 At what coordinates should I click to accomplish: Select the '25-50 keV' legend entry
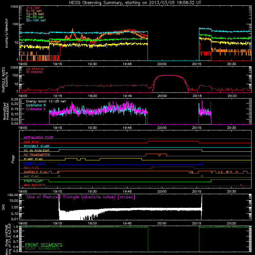35,17
